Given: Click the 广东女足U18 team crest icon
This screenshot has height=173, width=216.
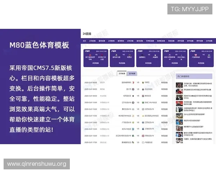Looking at the screenshot, I should [x=133, y=123].
